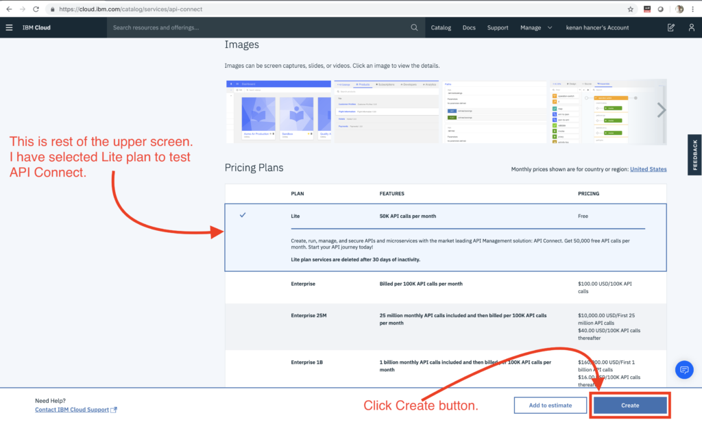The width and height of the screenshot is (702, 422).
Task: Click 'Billed per 100K API calls per month'
Action: tap(421, 284)
